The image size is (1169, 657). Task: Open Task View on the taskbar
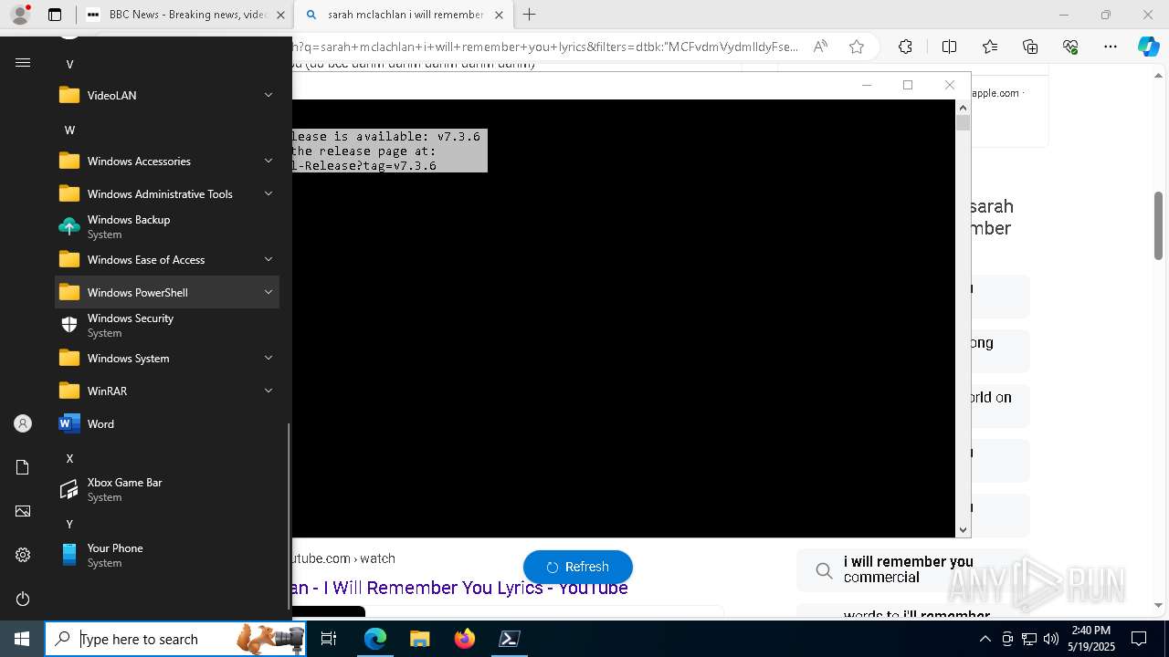pyautogui.click(x=329, y=639)
